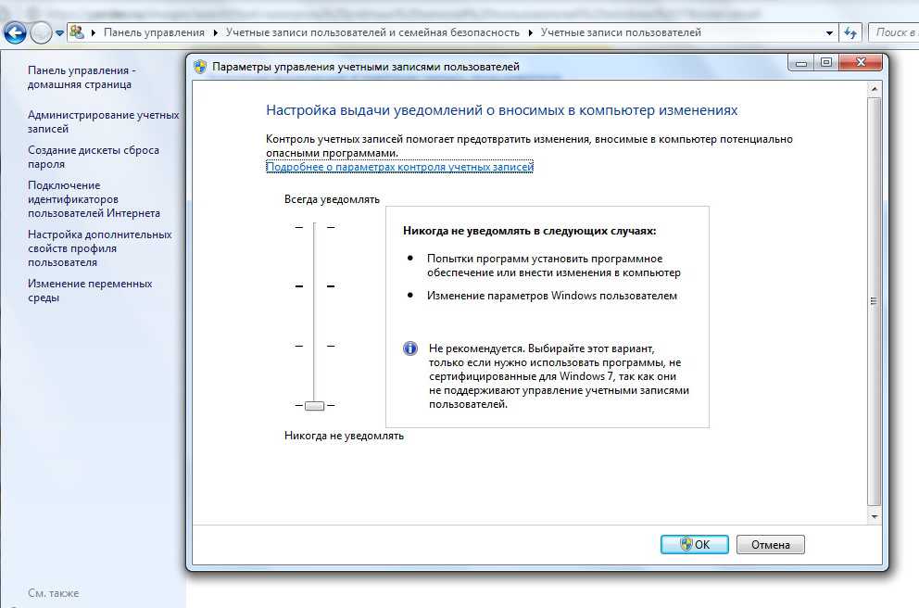Screen dimensions: 919x608
Task: Click the blue info icon near 'Не рекомендуется'
Action: coord(410,348)
